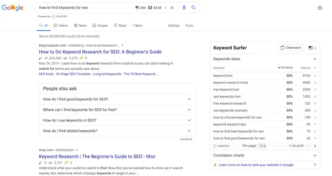Star the 'keyword research tools' row
332x176 pixels.
point(315,83)
